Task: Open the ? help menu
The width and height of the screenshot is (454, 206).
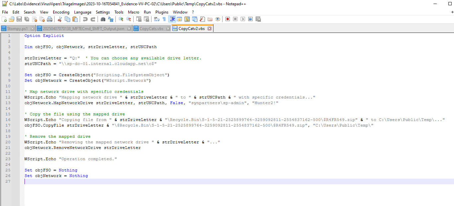Action: 193,12
